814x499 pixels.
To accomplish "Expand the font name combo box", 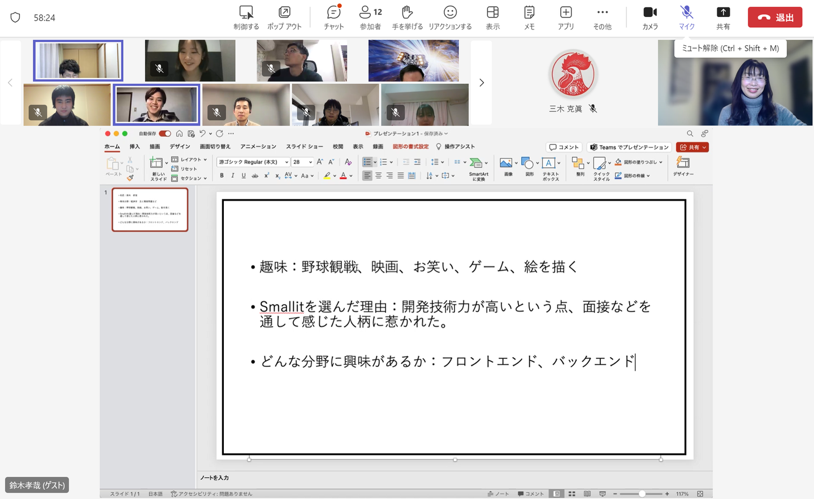I will pyautogui.click(x=287, y=162).
